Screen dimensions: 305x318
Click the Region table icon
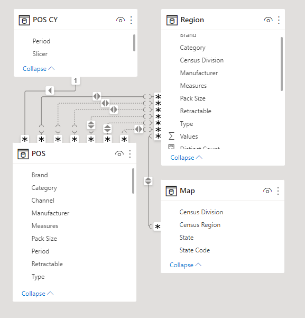click(172, 20)
